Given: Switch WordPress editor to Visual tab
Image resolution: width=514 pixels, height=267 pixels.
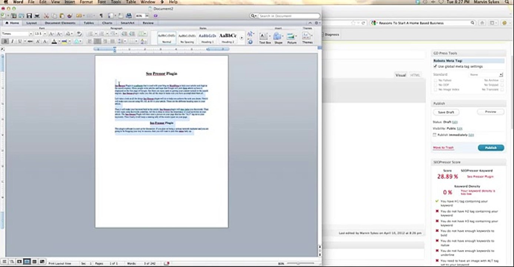Looking at the screenshot, I should 400,75.
